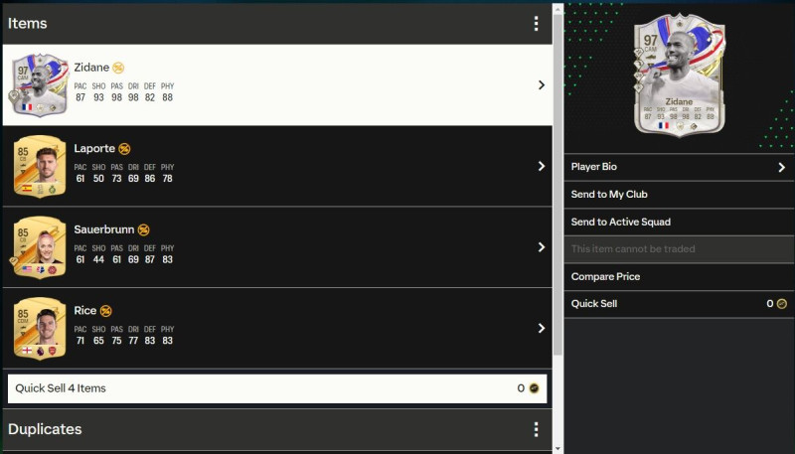Click the scrollbar down arrow
795x454 pixels.
[x=557, y=448]
